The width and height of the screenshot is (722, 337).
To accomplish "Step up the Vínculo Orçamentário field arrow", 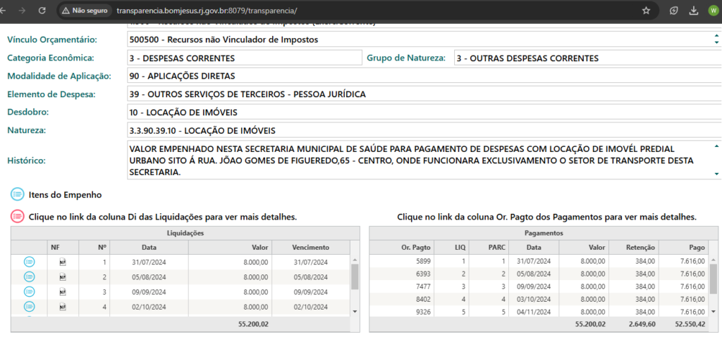I will point(716,36).
